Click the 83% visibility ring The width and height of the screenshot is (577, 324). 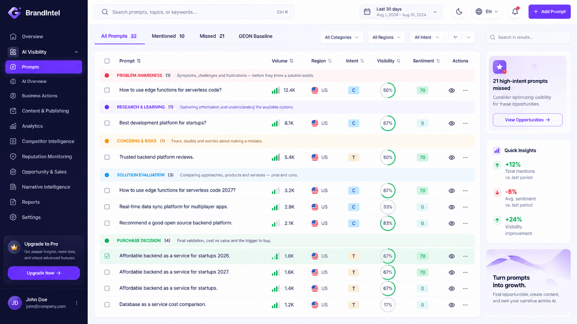coord(388,223)
